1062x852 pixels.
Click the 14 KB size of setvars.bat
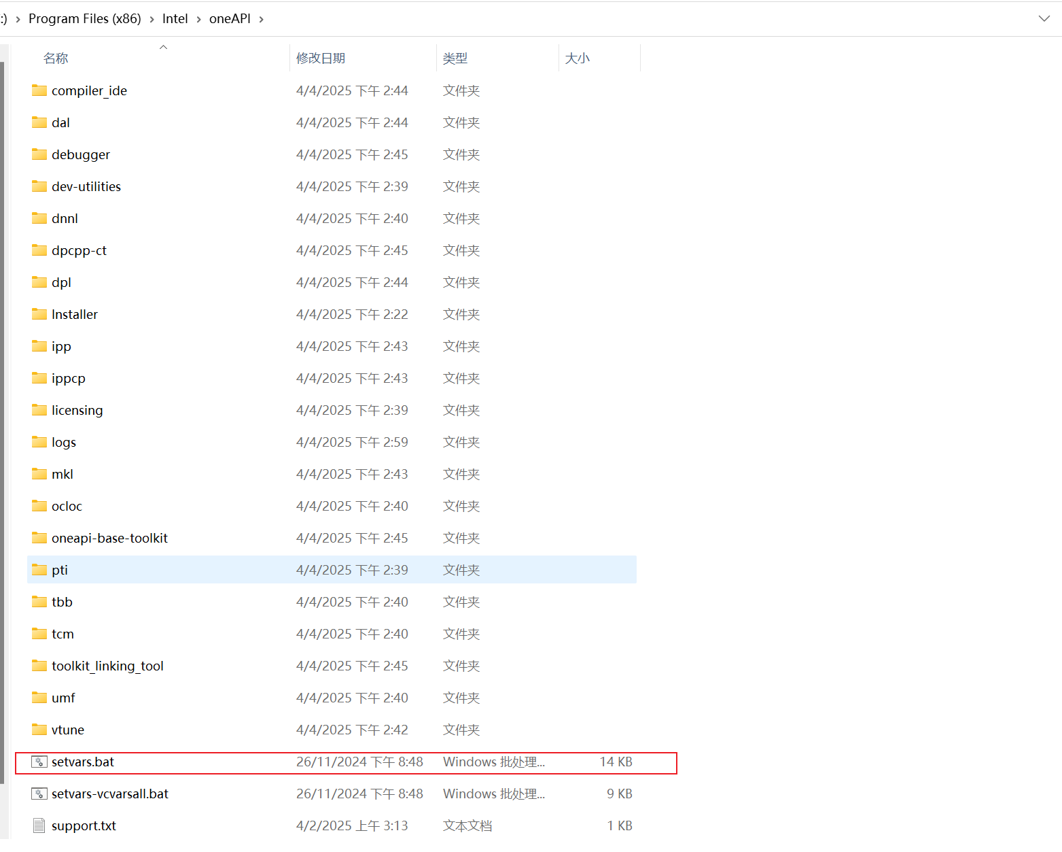pyautogui.click(x=616, y=762)
